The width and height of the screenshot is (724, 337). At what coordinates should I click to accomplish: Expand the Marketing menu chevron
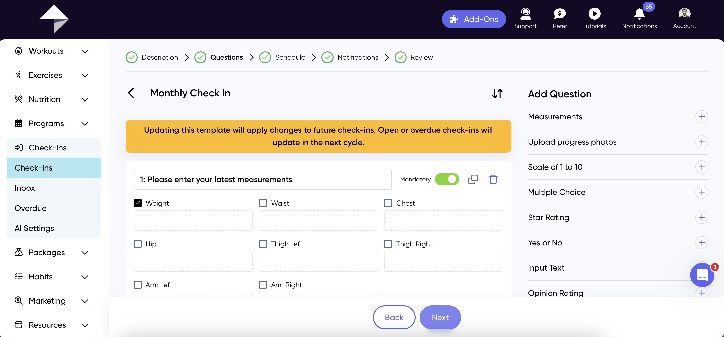(x=85, y=301)
